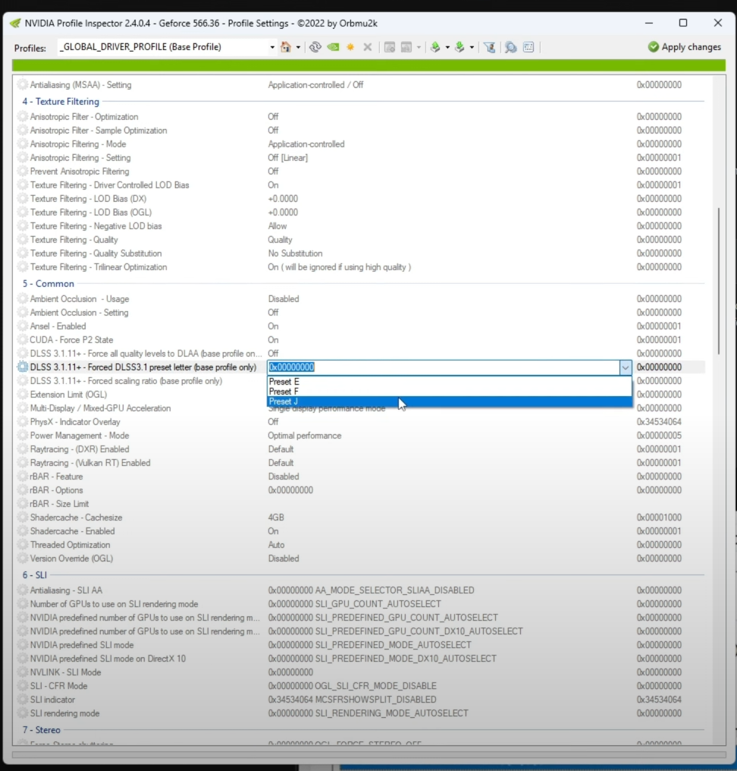Click the Apply changes button

click(684, 47)
